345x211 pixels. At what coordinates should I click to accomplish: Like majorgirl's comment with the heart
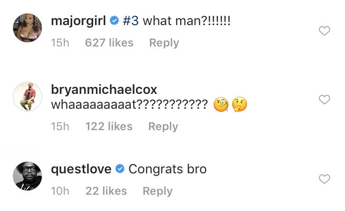324,31
